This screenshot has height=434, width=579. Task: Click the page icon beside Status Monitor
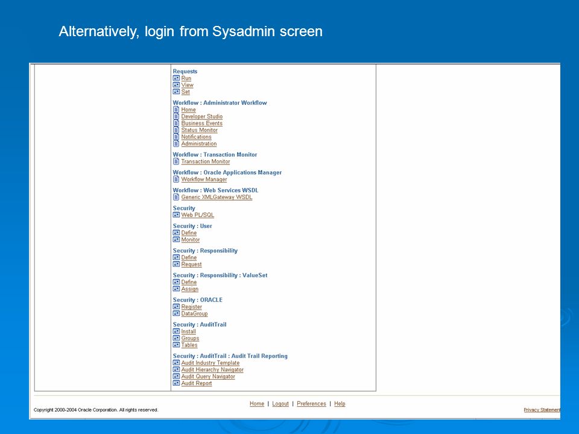(176, 130)
